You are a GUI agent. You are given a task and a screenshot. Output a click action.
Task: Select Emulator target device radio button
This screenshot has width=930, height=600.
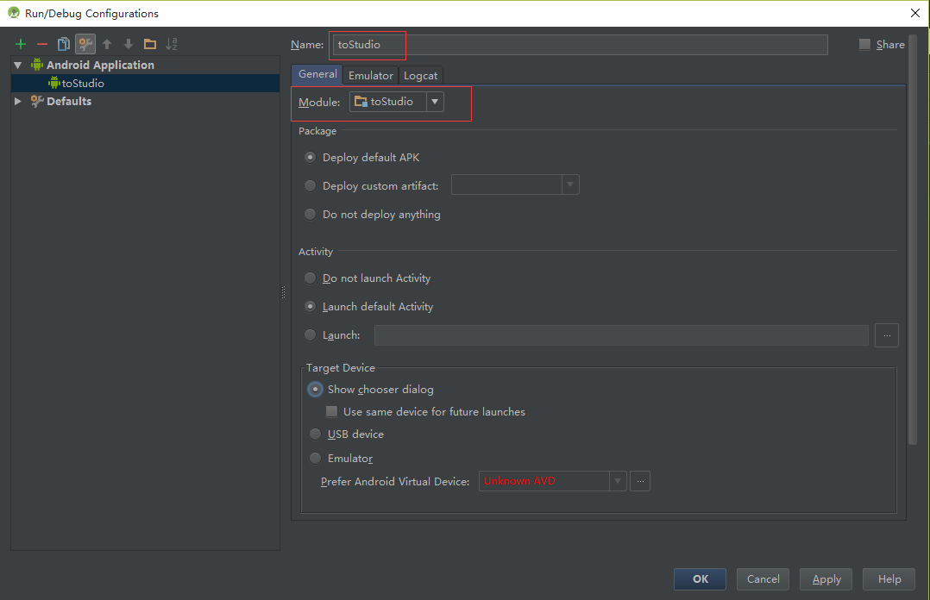coord(315,459)
